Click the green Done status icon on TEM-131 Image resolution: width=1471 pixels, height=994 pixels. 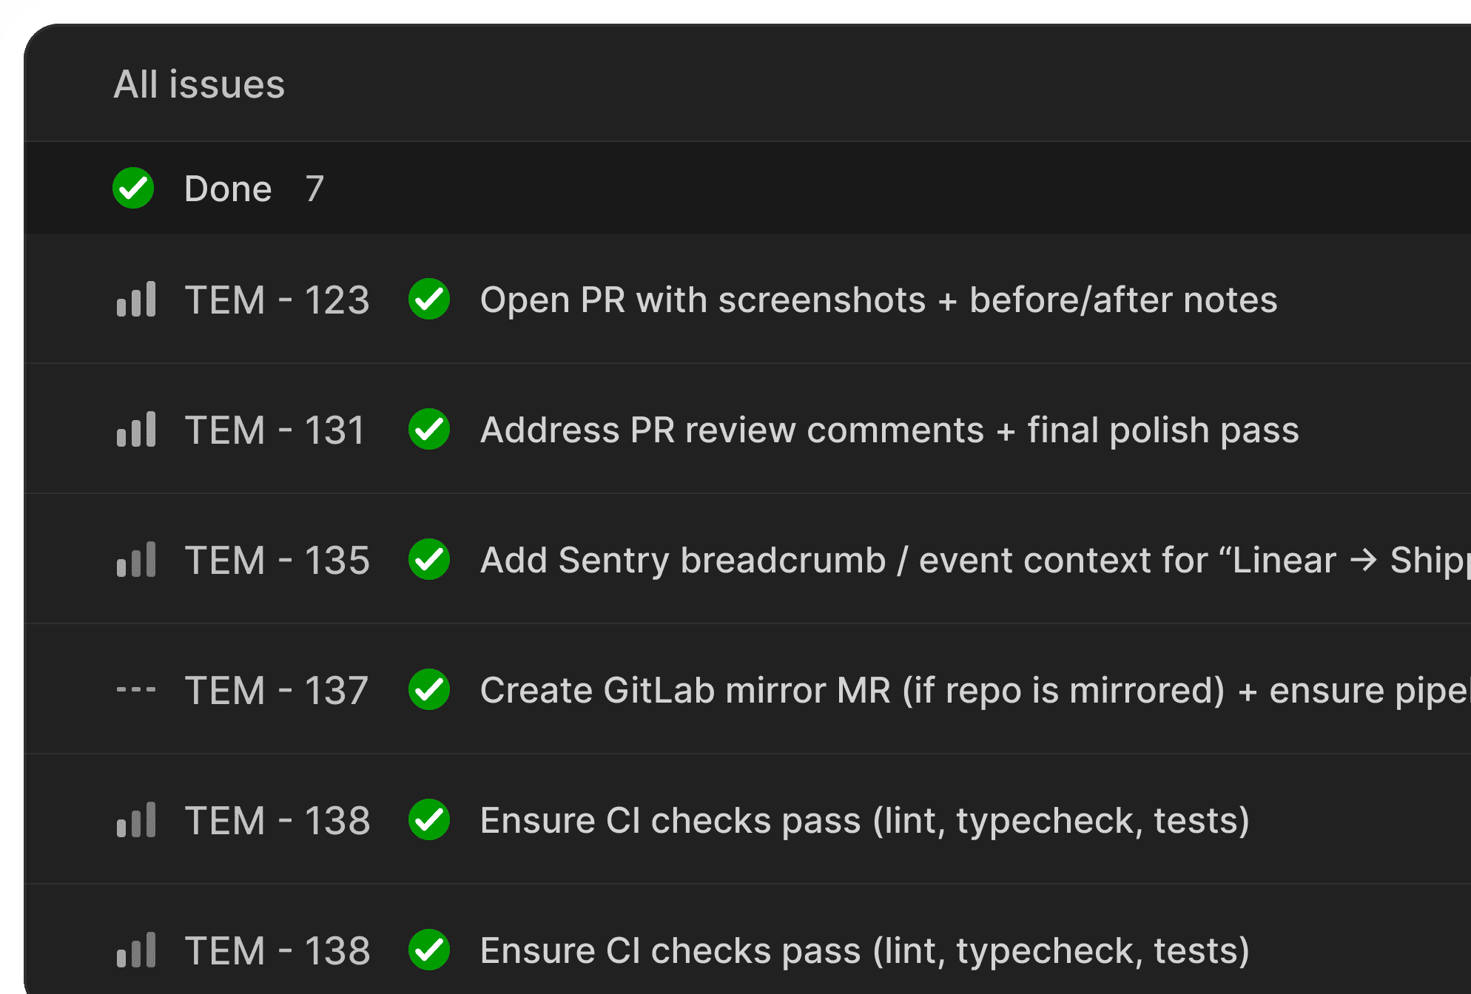coord(429,430)
